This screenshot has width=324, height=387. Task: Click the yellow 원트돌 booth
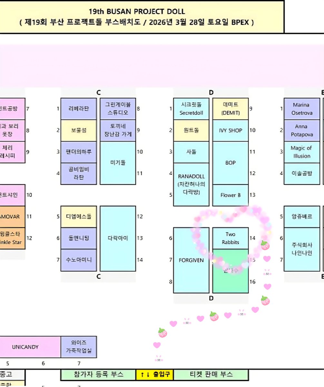point(191,130)
